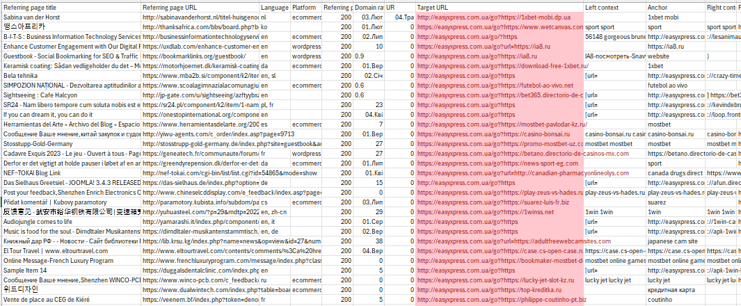
Task: Select the 'website' anchor cell
Action: 676,56
